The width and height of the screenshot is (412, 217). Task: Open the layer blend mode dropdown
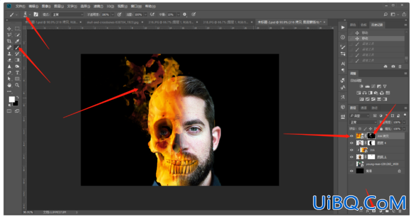363,123
